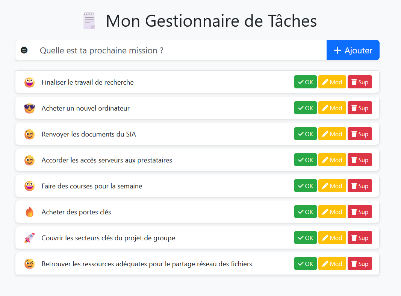The height and width of the screenshot is (296, 401).
Task: Click the clipboard icon beside the title
Action: pos(89,21)
